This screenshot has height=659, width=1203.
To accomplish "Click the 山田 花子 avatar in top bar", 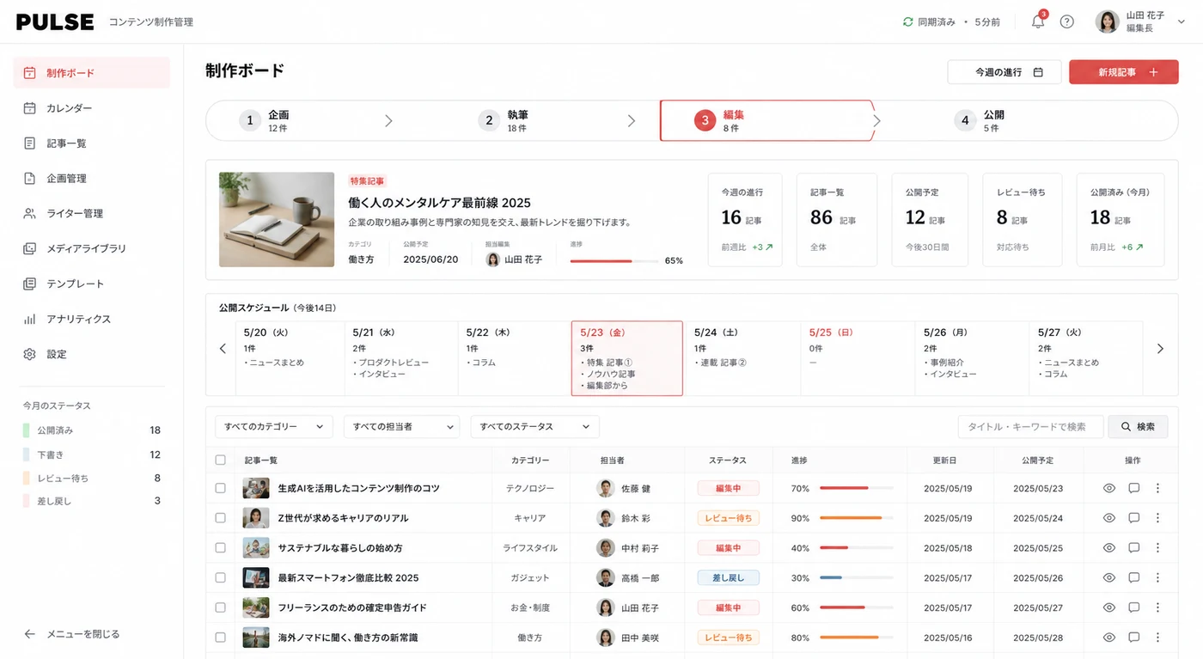I will pos(1107,21).
